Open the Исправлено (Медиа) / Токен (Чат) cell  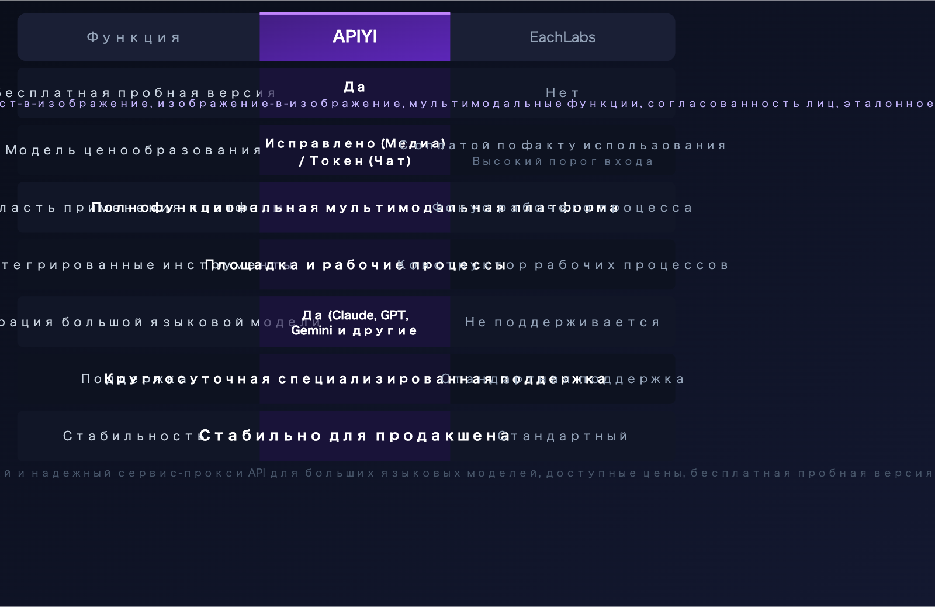(x=355, y=151)
